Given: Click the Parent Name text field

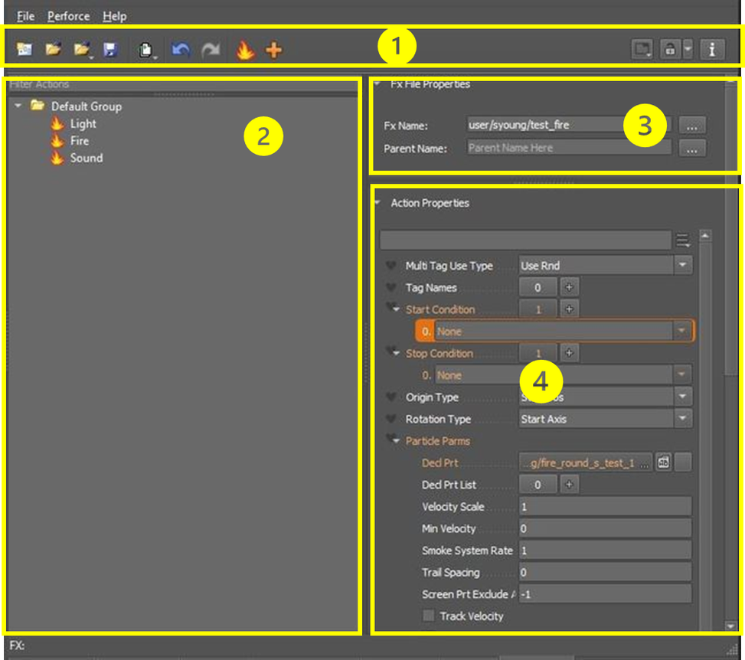Looking at the screenshot, I should tap(569, 148).
